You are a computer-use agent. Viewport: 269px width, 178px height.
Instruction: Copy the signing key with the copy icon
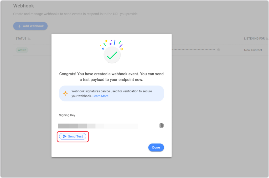coord(162,125)
